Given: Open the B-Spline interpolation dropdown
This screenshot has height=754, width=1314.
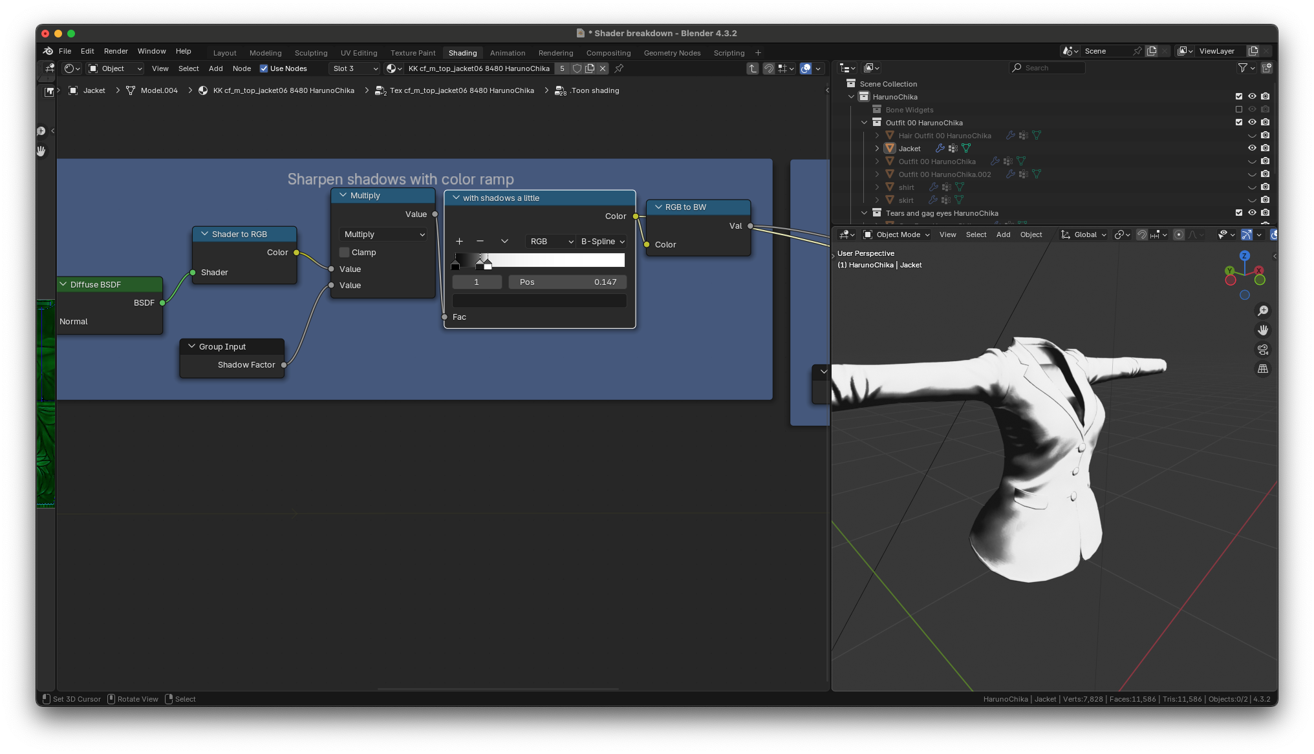Looking at the screenshot, I should coord(602,241).
